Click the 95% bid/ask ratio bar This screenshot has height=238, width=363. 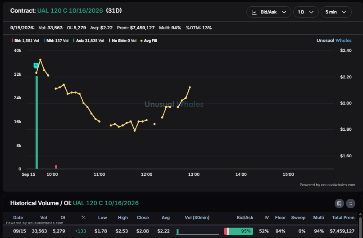238,231
